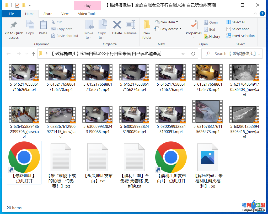Click the Refresh button in address bar

193,53
